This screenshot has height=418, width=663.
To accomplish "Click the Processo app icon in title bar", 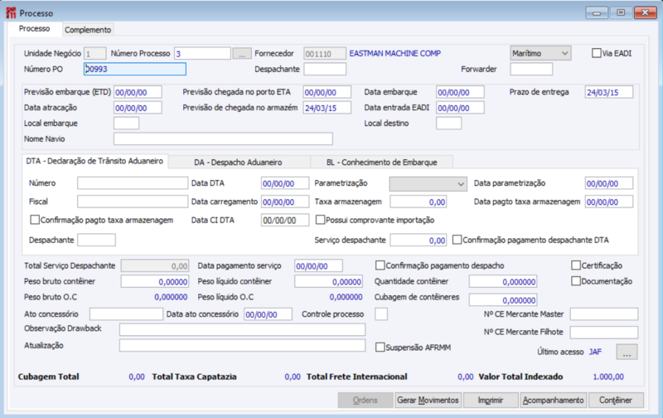I will [10, 12].
